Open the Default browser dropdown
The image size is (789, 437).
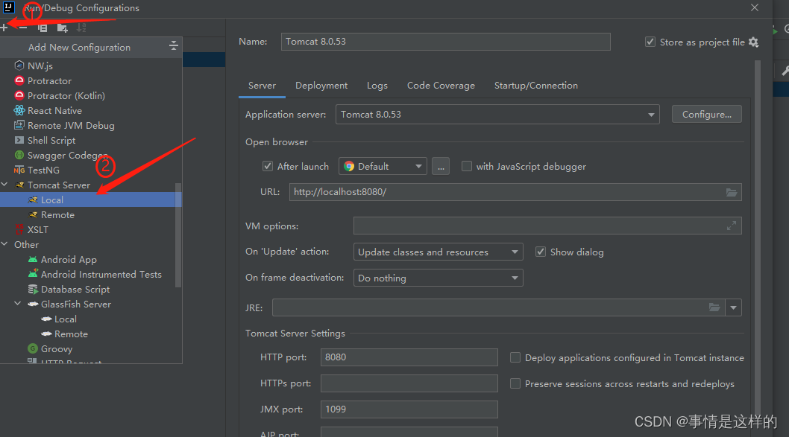coord(383,166)
